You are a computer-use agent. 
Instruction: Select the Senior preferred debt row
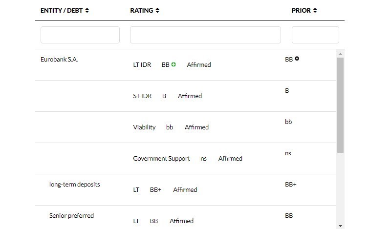coord(71,216)
